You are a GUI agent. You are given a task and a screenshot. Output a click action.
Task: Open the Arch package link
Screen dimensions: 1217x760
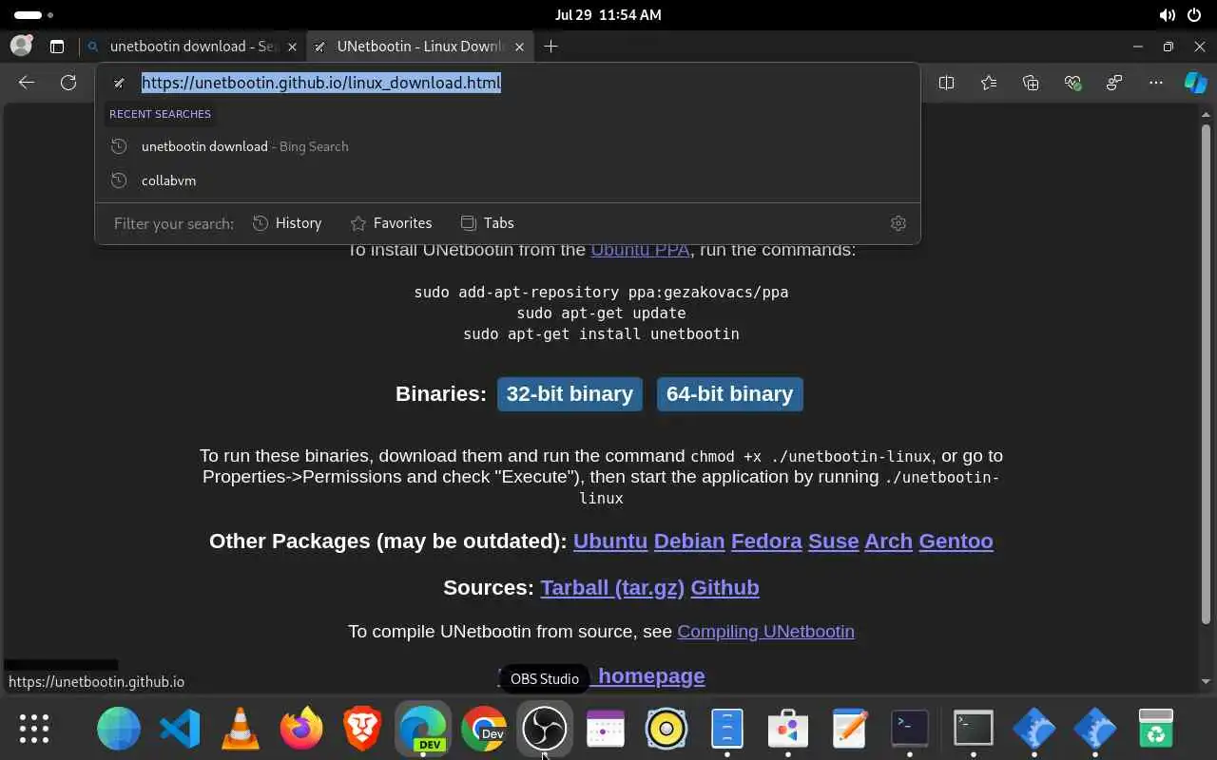[x=888, y=541]
